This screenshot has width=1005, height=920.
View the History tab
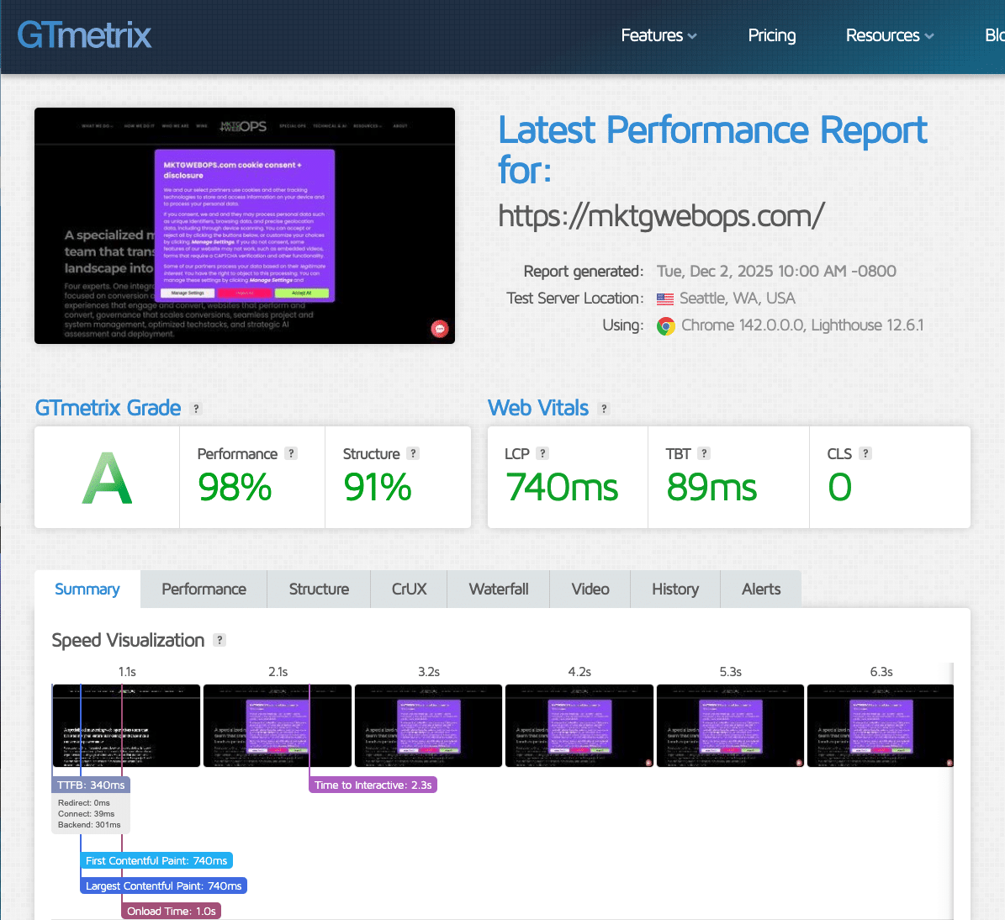(675, 589)
